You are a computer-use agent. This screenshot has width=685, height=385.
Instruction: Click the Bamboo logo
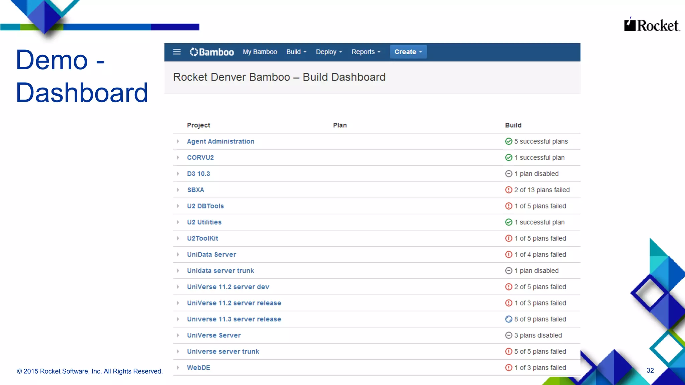coord(212,52)
